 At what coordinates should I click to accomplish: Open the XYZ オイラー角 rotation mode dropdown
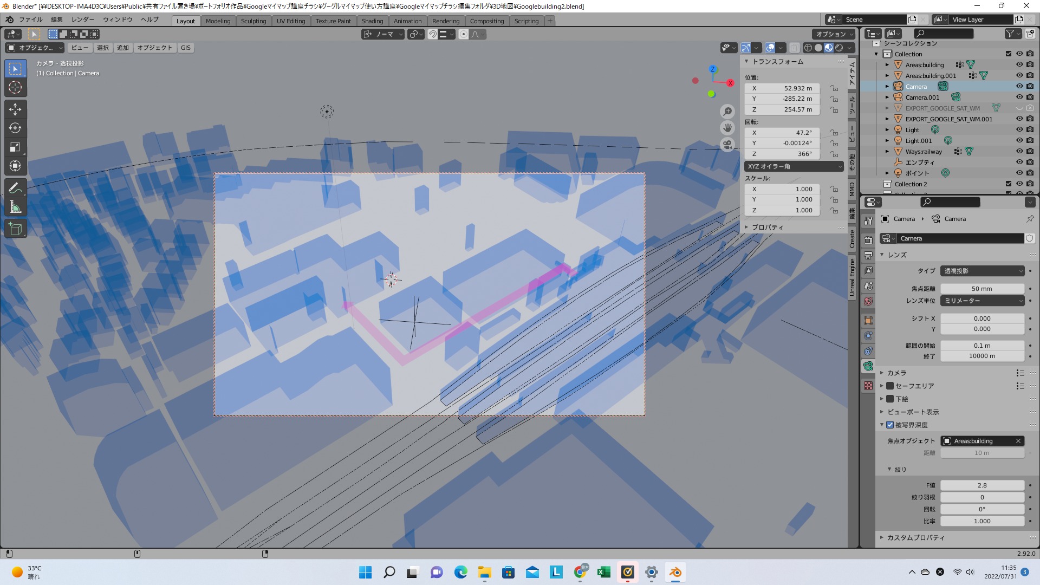pos(794,166)
